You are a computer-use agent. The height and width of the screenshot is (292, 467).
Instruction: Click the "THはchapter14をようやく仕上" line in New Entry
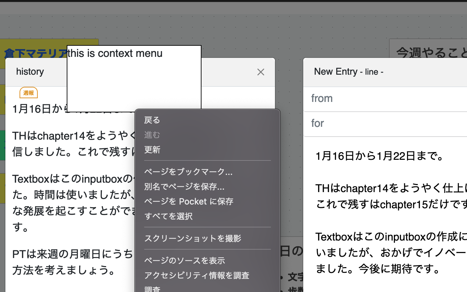(x=391, y=188)
